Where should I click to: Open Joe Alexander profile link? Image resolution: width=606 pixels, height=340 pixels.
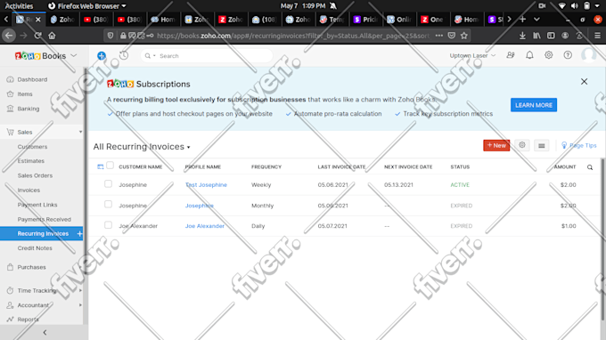click(204, 226)
